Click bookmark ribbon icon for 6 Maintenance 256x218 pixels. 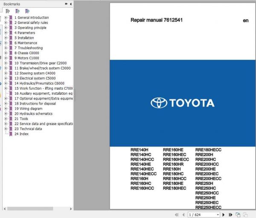pos(11,43)
